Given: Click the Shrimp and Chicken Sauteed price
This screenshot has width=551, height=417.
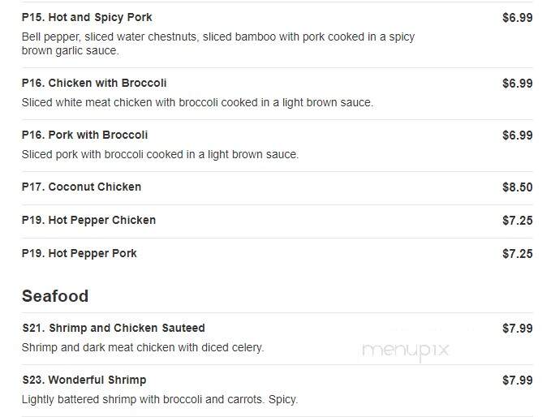Looking at the screenshot, I should point(517,329).
